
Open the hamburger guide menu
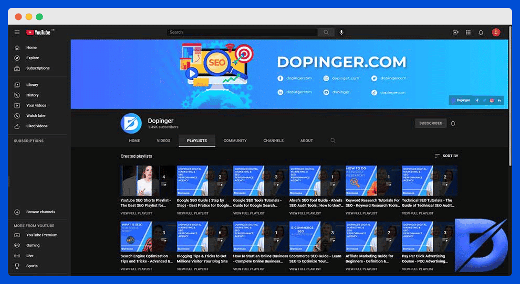[x=17, y=32]
